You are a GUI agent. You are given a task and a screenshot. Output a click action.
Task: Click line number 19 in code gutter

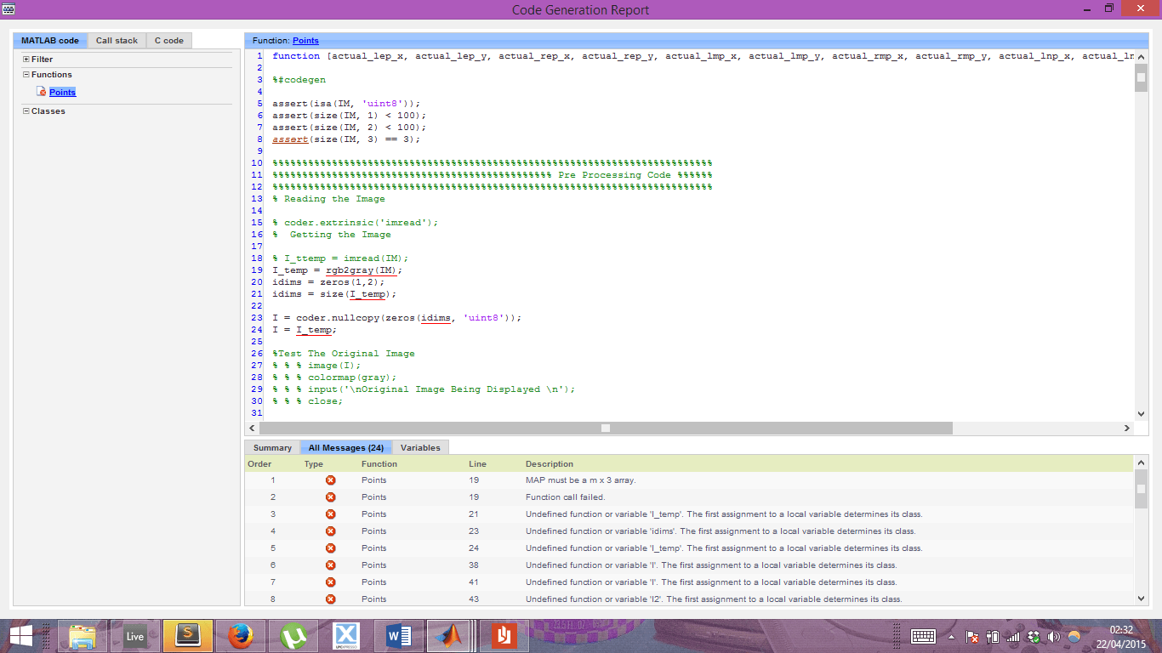(x=258, y=270)
